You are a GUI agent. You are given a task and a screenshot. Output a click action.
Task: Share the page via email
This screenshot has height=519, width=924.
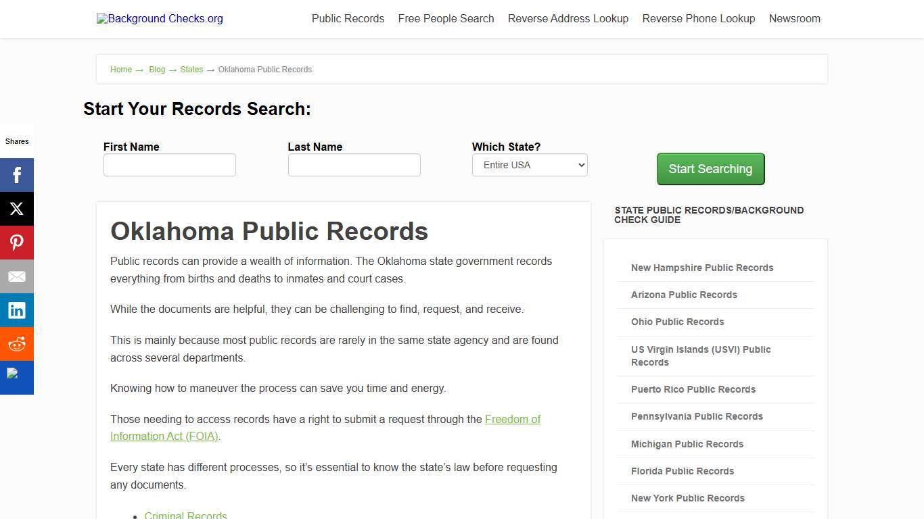pos(17,276)
